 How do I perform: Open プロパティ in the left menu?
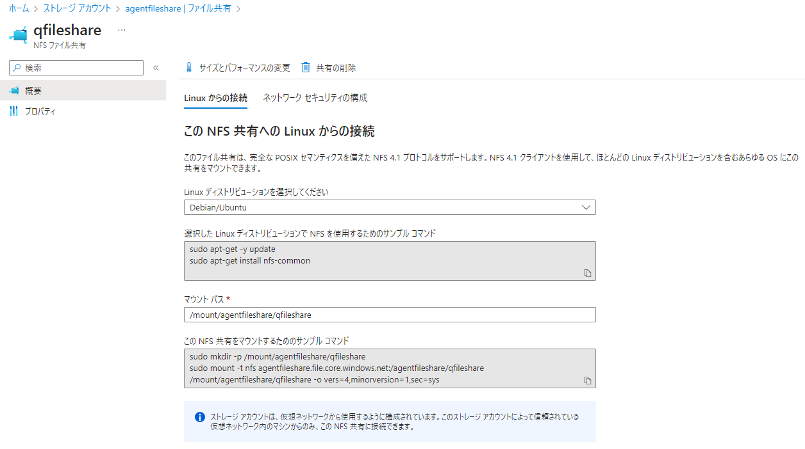pos(83,111)
